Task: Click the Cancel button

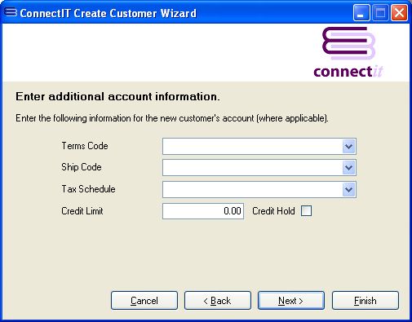Action: (144, 301)
